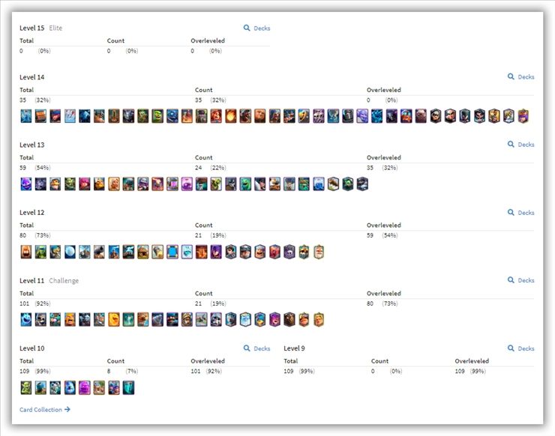Follow the Card Collection link
Screen dimensions: 555x436
coord(45,410)
